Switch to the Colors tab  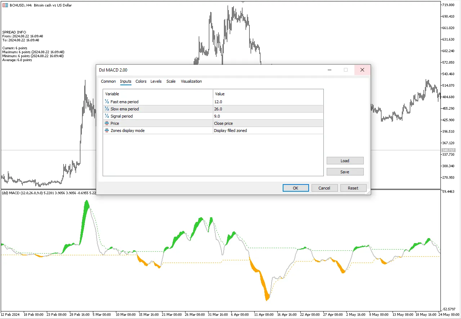click(x=141, y=81)
